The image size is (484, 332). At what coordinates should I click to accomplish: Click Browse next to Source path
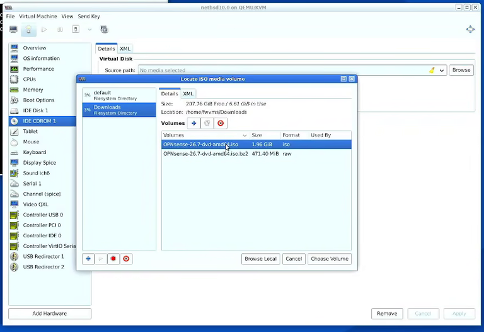pyautogui.click(x=461, y=70)
